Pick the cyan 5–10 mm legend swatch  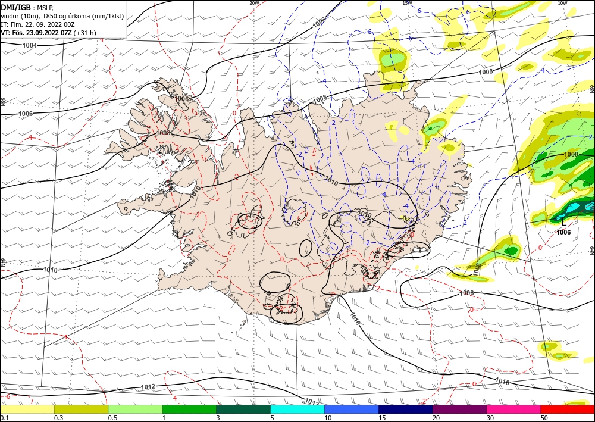coord(297,409)
